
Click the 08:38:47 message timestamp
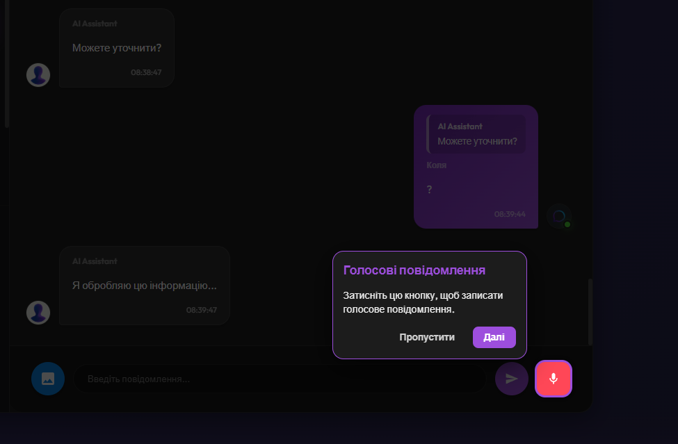146,72
